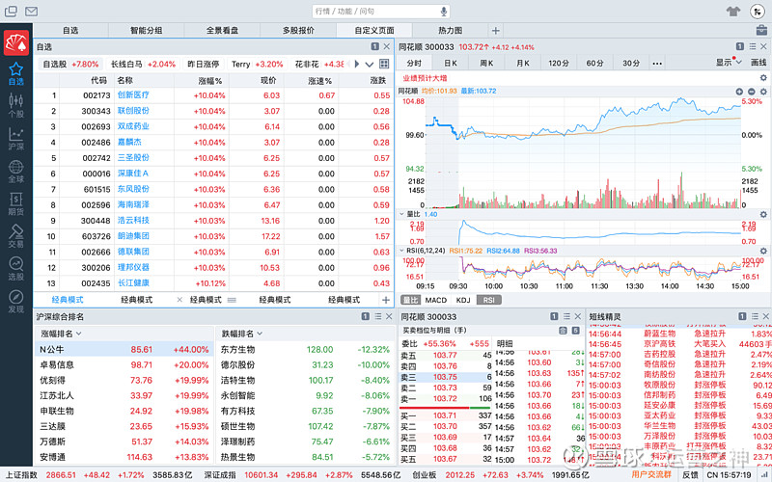Click the list menu icon in 沪深综合排名 panel
772x482 pixels.
point(378,316)
